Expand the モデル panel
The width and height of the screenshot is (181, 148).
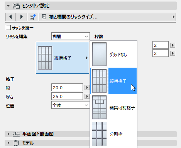[8, 143]
